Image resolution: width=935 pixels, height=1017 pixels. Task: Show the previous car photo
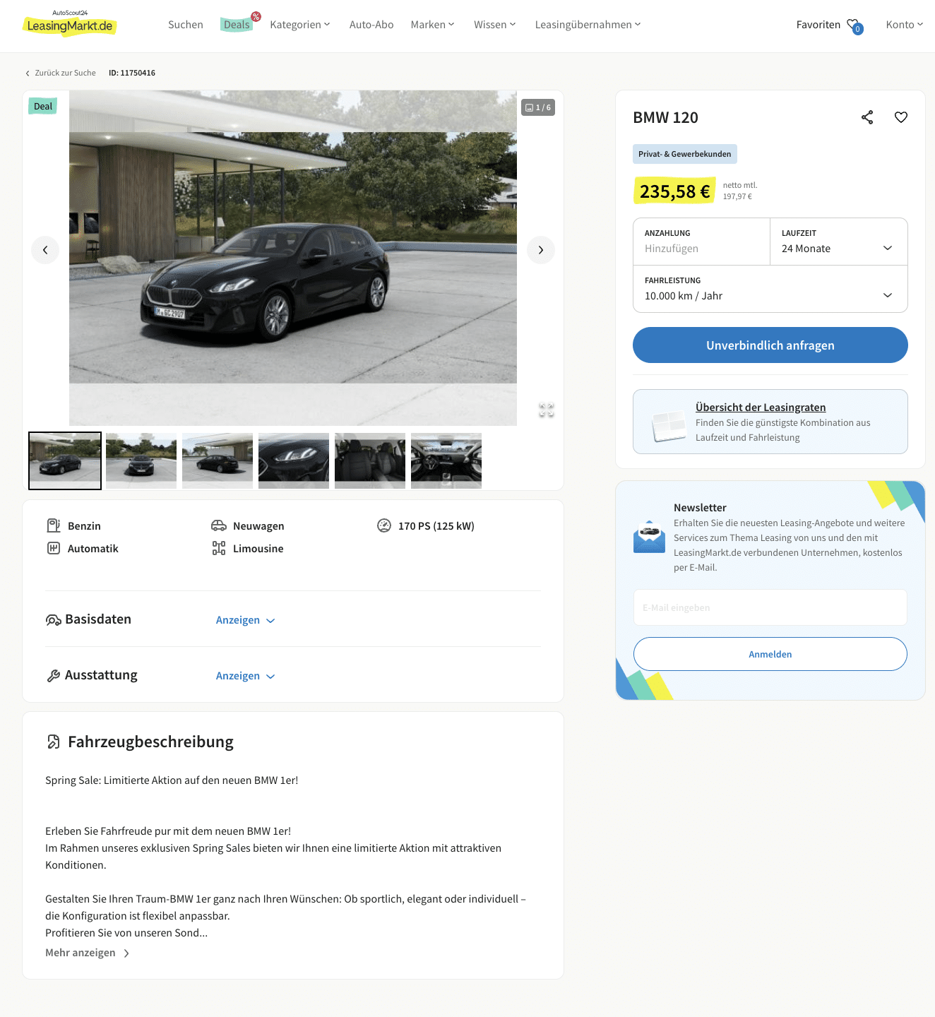pos(45,250)
